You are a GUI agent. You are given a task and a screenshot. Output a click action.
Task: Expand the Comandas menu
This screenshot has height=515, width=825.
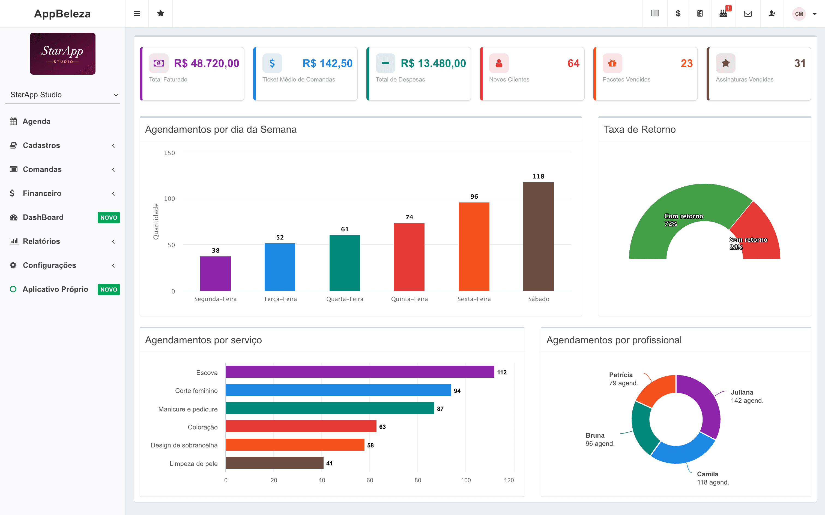[63, 169]
